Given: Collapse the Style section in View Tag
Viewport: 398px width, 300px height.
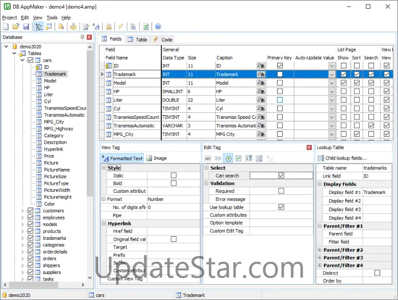Looking at the screenshot, I should tap(104, 168).
